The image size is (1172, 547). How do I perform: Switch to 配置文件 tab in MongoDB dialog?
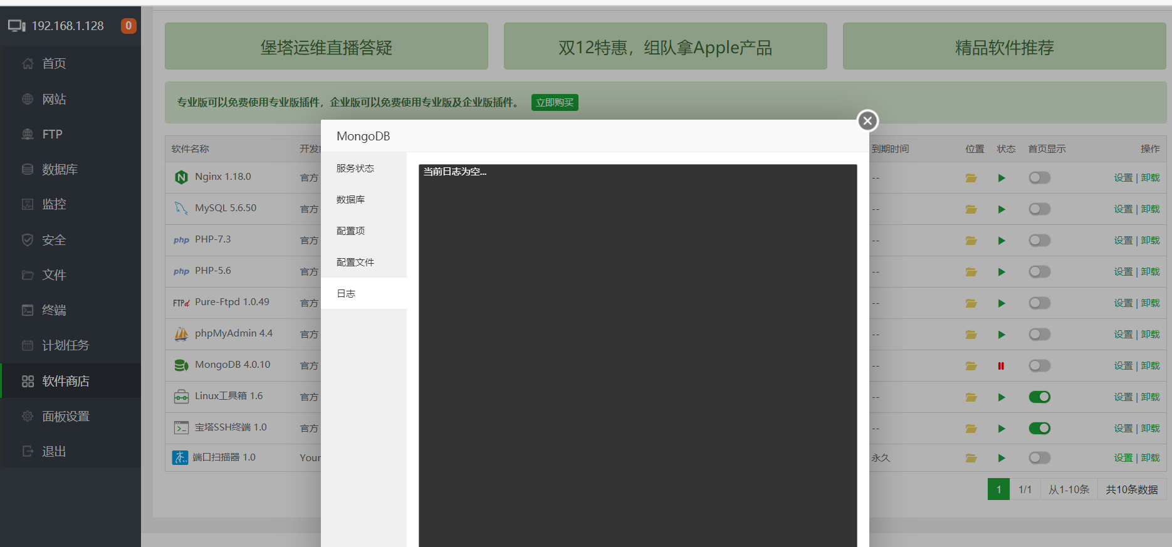coord(364,262)
